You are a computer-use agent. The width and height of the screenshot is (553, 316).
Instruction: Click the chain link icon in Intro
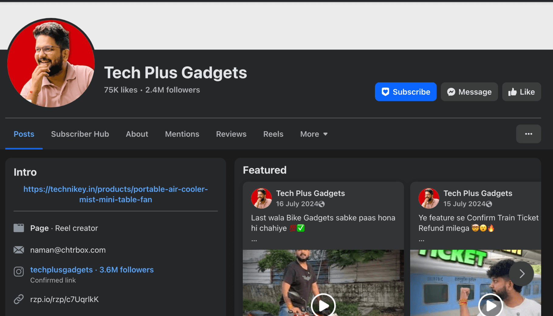(x=19, y=299)
